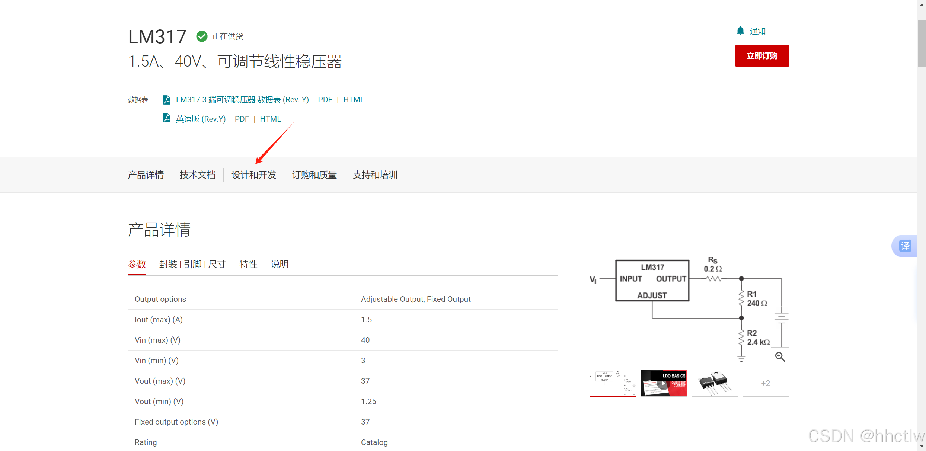Click the Vin max value 40
Viewport: 926px width, 451px height.
(365, 340)
